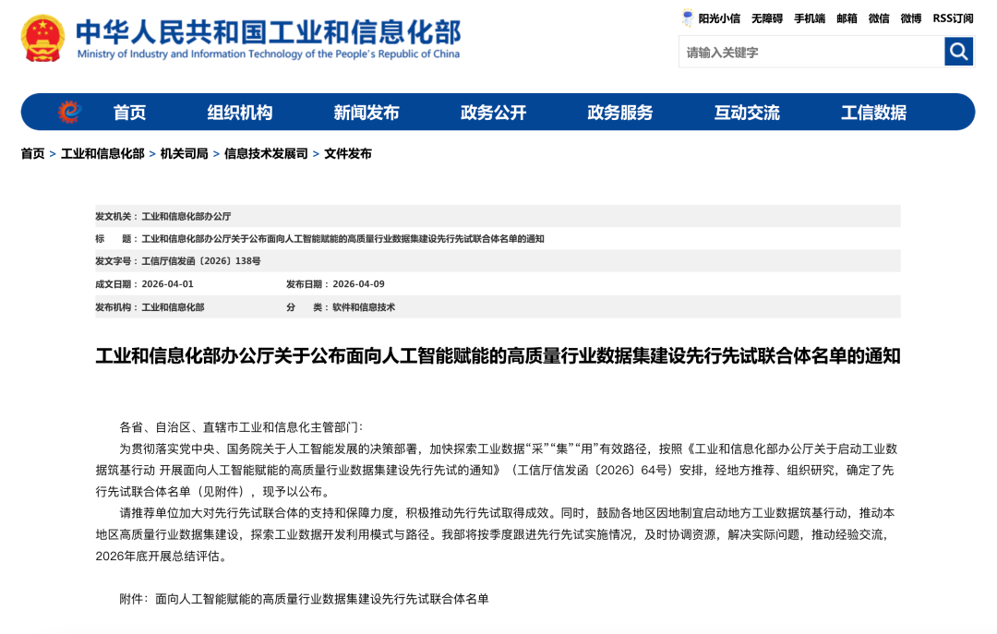Open the 组织机构 navigation tab
This screenshot has width=997, height=634.
pos(239,113)
